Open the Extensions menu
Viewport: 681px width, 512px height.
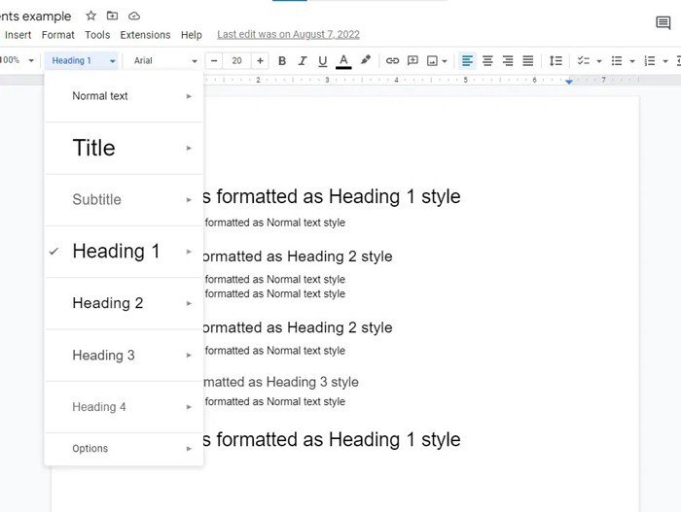pyautogui.click(x=145, y=35)
